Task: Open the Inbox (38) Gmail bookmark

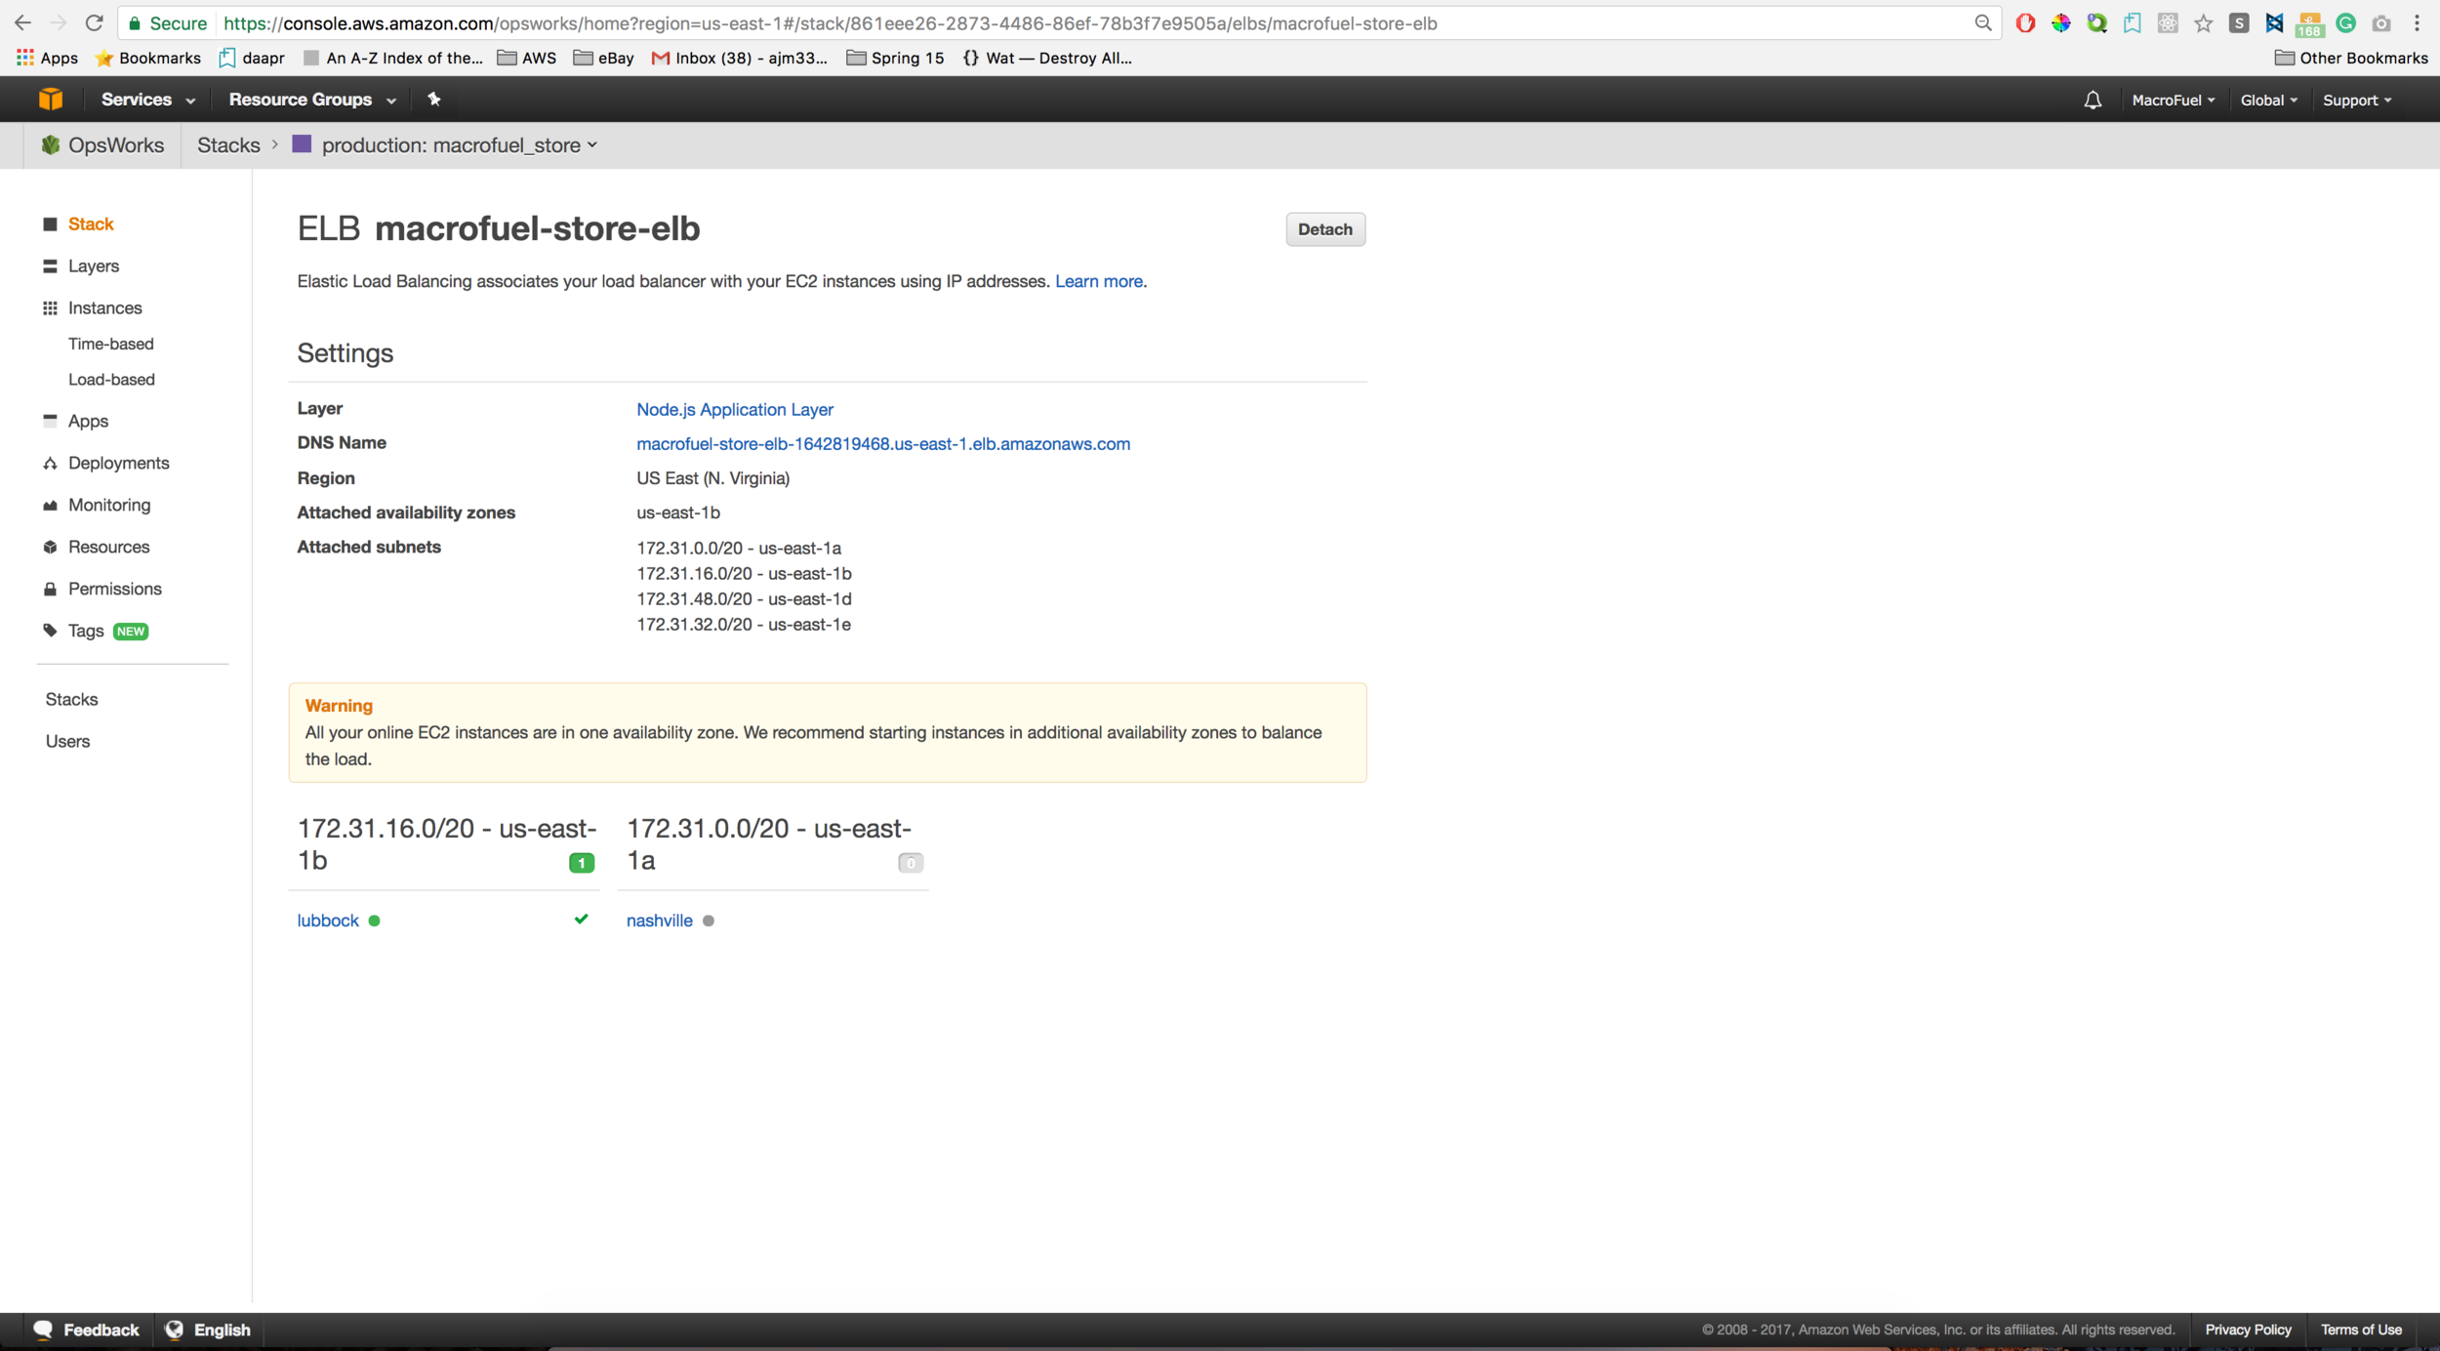Action: [x=740, y=58]
